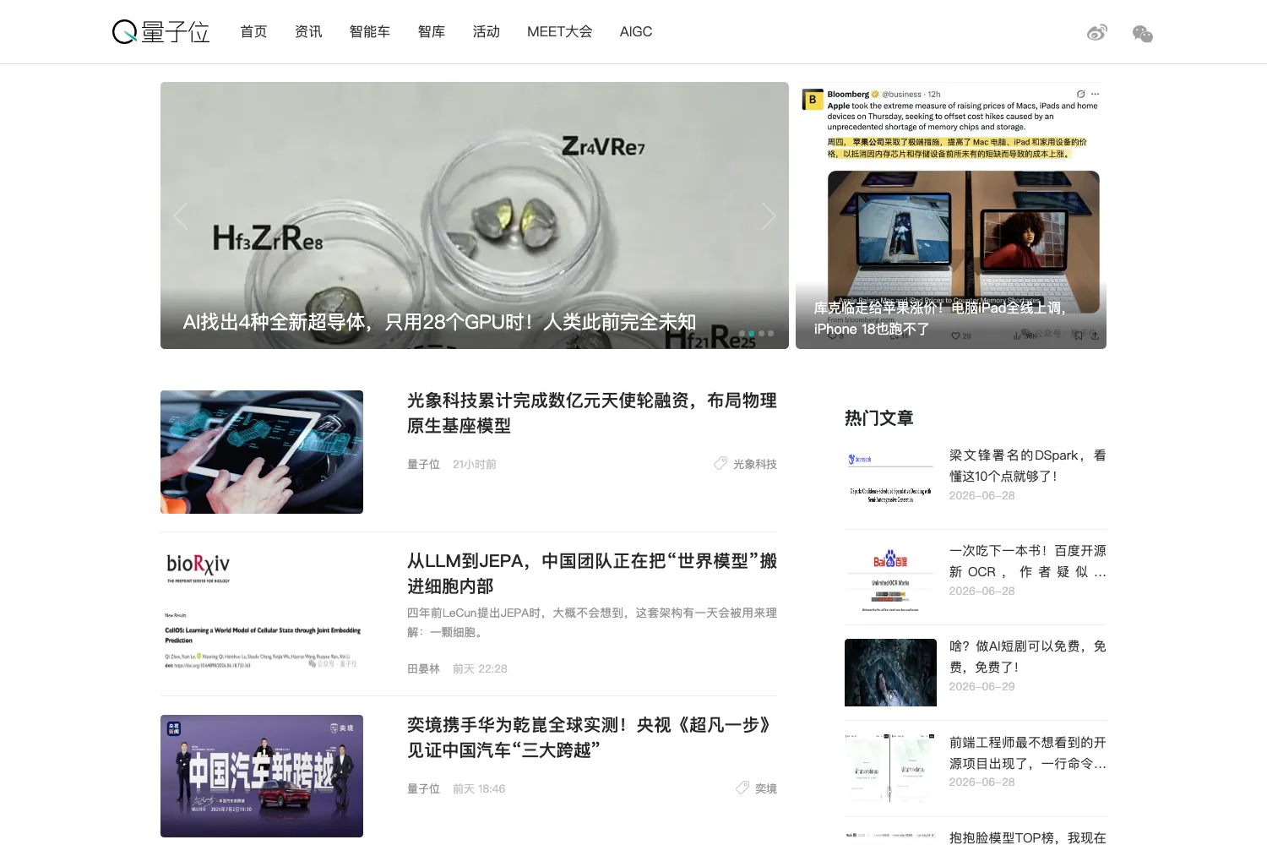Viewport: 1267px width, 845px height.
Task: Open the AIGC menu item
Action: [636, 32]
